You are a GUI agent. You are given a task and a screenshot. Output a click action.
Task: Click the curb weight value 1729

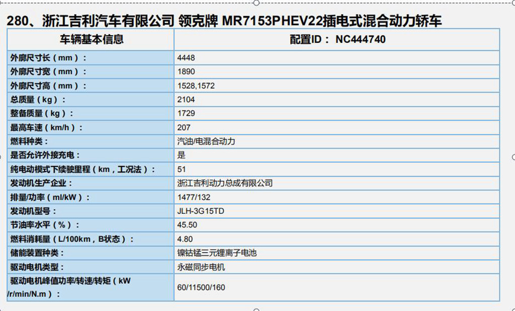(x=186, y=113)
